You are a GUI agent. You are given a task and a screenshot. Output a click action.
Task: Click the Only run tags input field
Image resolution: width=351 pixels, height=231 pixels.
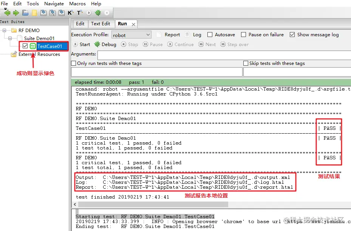tap(157, 72)
